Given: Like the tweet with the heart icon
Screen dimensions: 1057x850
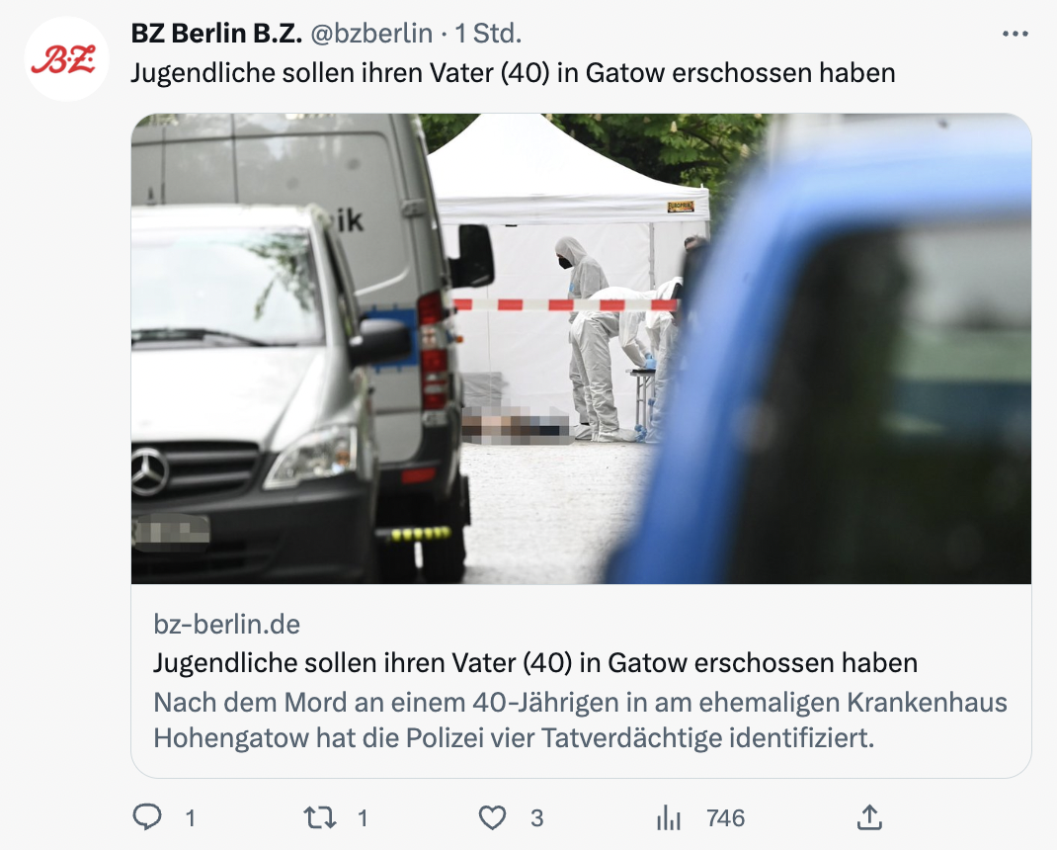Looking at the screenshot, I should click(x=492, y=817).
